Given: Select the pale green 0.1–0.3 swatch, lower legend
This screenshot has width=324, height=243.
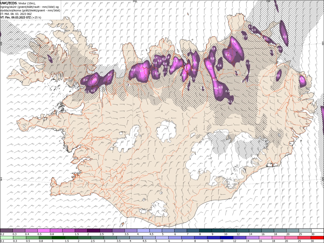Looking at the screenshot, I should pyautogui.click(x=7, y=238).
